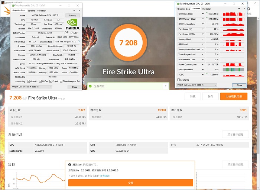Enable the Log to file checkbox

coord(179,80)
